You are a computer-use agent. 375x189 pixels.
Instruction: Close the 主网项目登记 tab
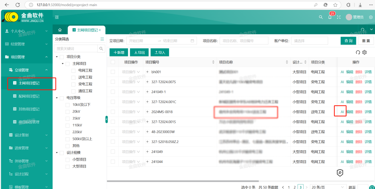coord(100,30)
